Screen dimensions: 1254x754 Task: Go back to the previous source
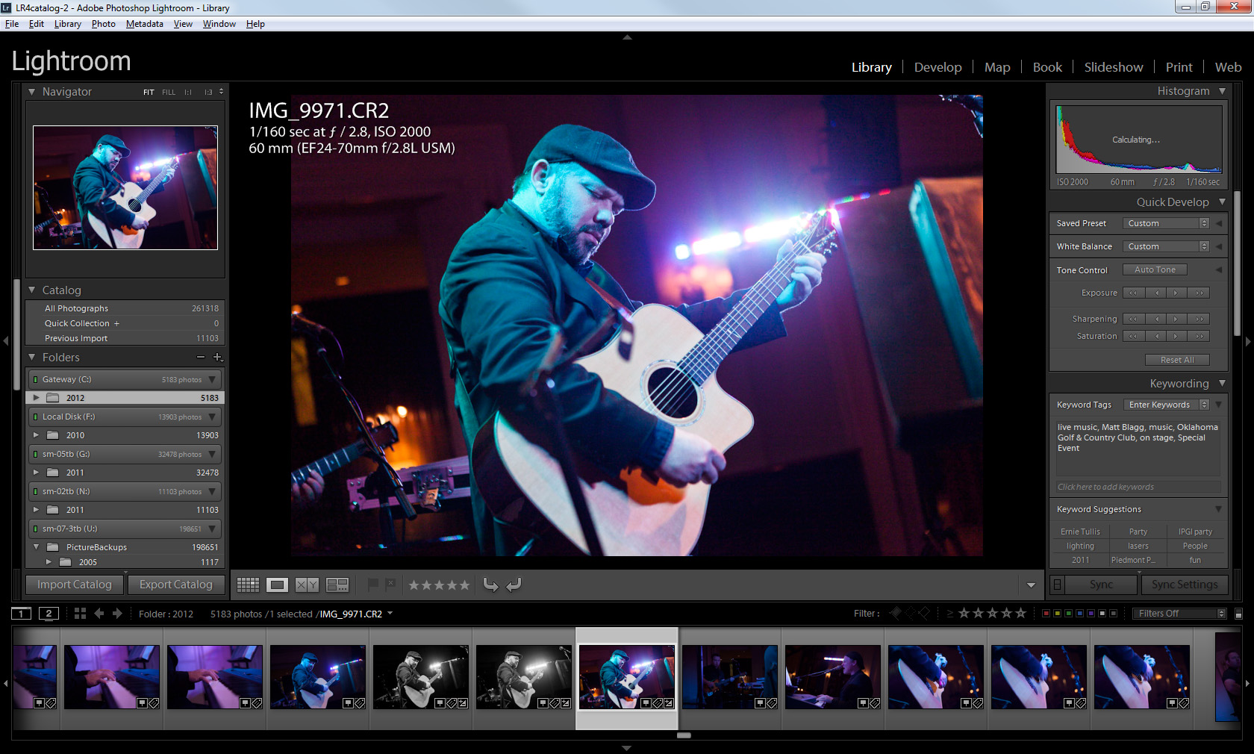[99, 614]
